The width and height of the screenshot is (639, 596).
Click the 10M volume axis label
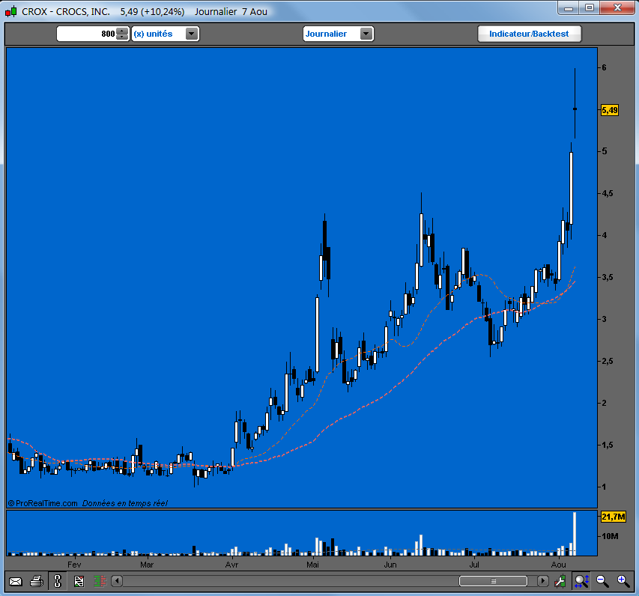click(610, 536)
